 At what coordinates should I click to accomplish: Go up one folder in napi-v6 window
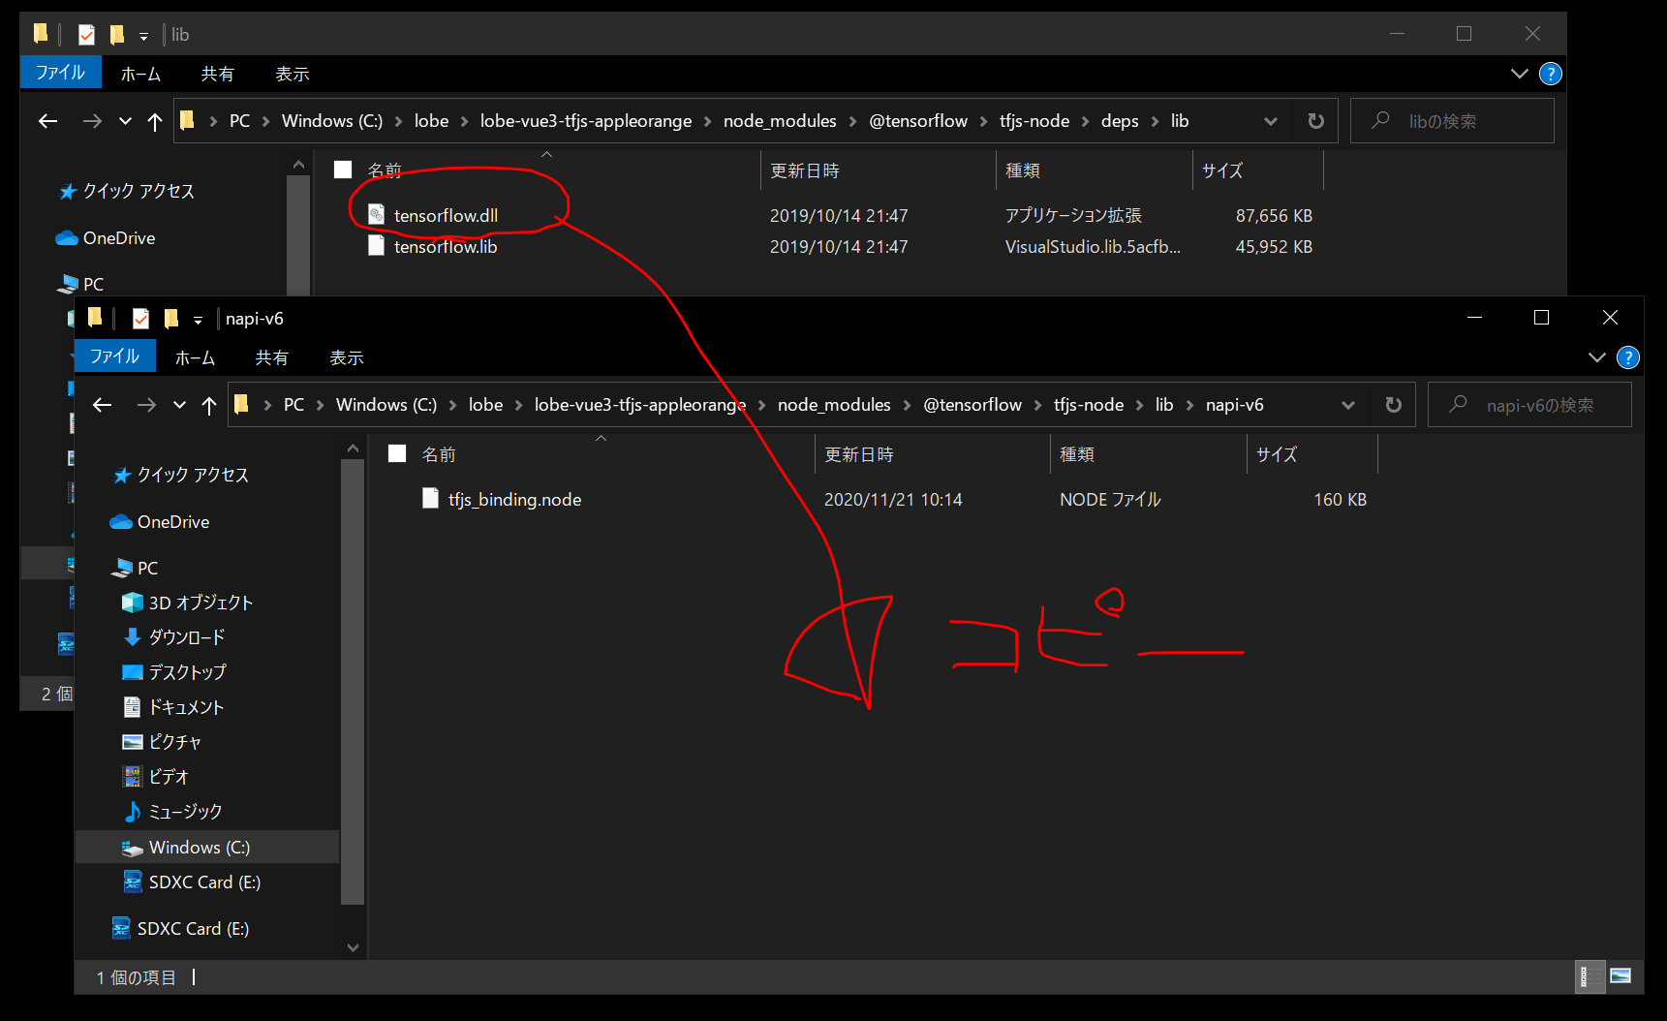[209, 405]
